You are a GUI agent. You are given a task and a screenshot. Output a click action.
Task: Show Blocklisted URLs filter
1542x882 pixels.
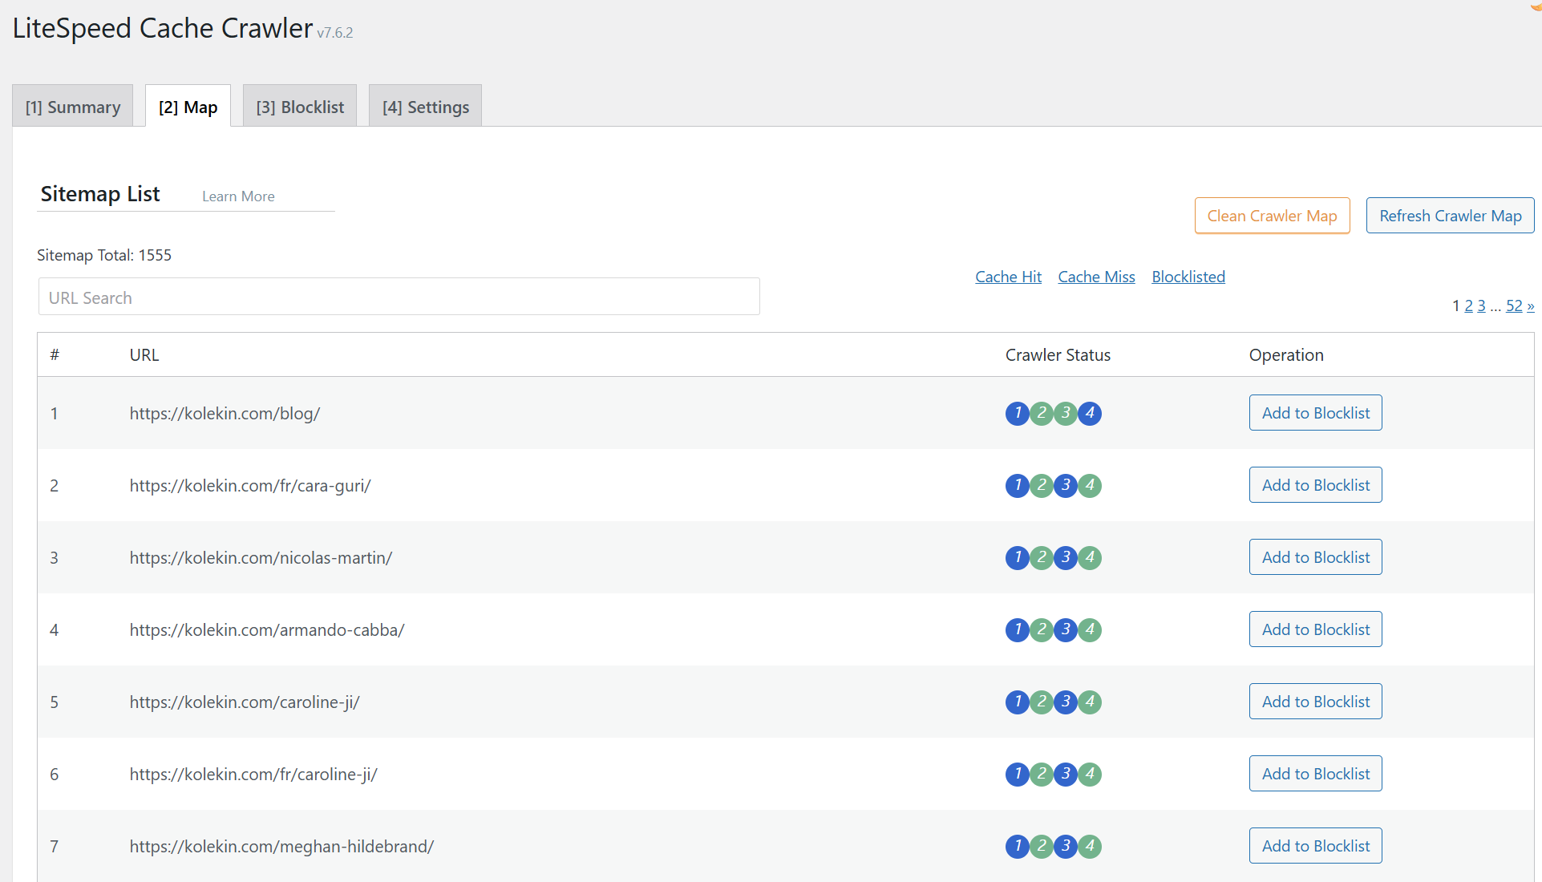coord(1188,277)
